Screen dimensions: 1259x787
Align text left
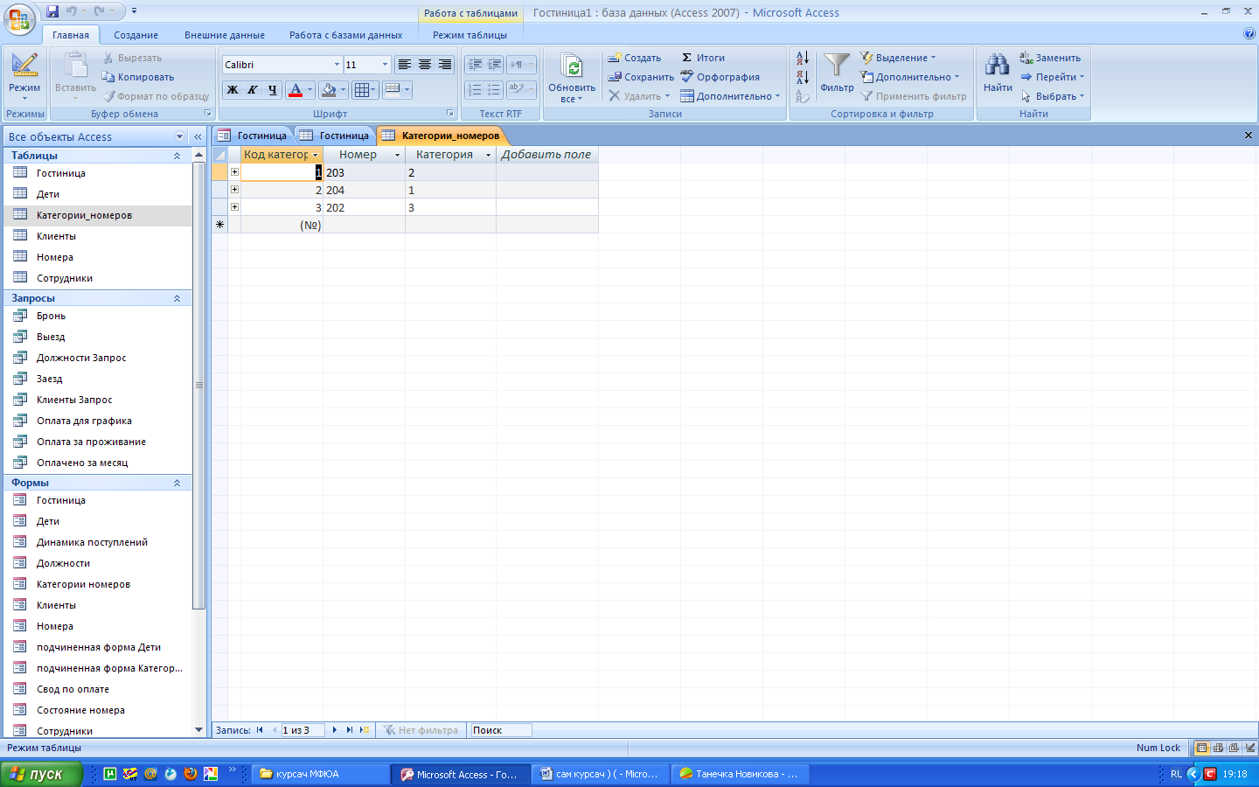404,65
